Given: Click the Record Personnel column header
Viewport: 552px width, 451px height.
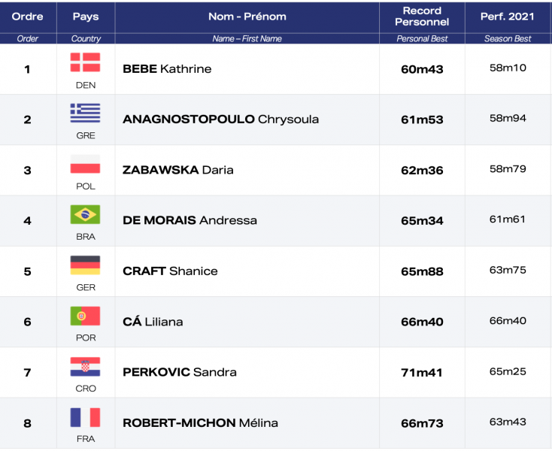Looking at the screenshot, I should (422, 16).
